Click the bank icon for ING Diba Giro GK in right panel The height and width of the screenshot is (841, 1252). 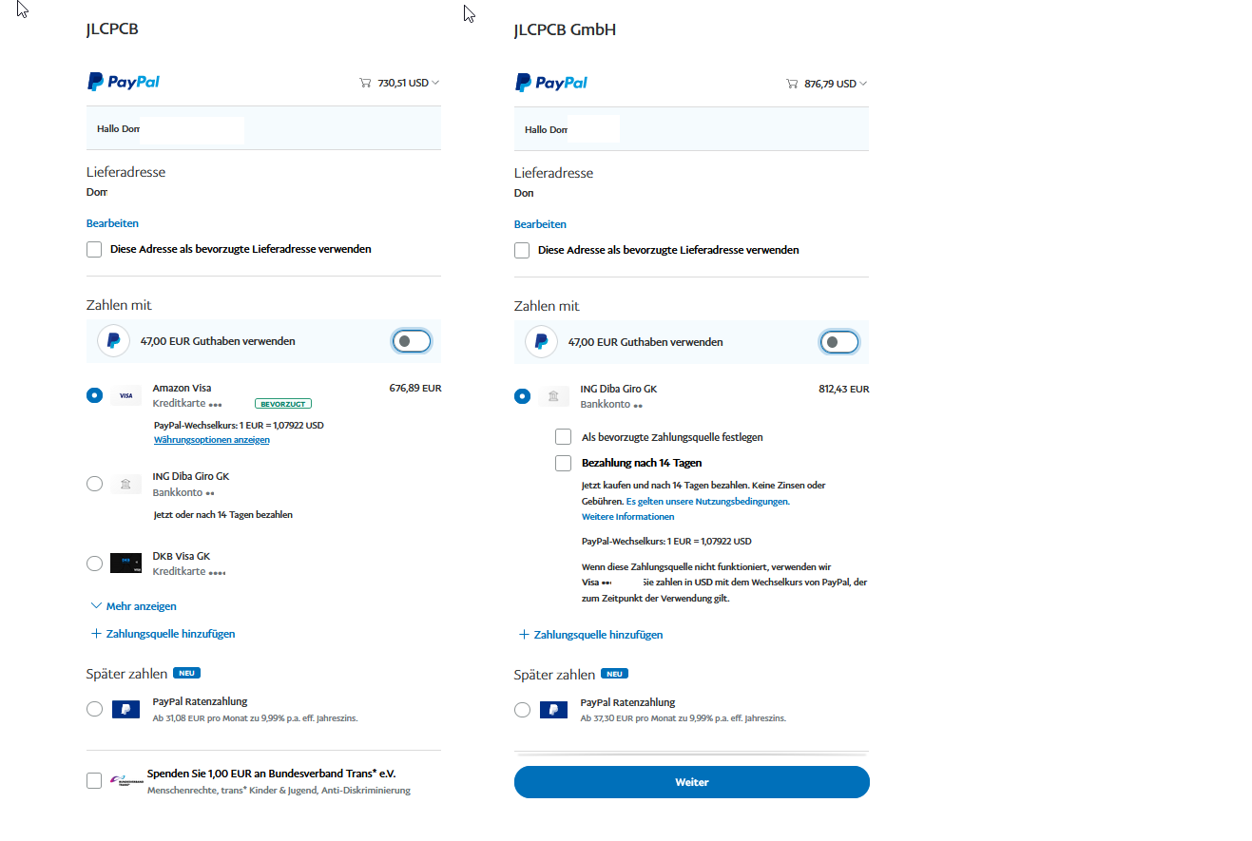(553, 396)
